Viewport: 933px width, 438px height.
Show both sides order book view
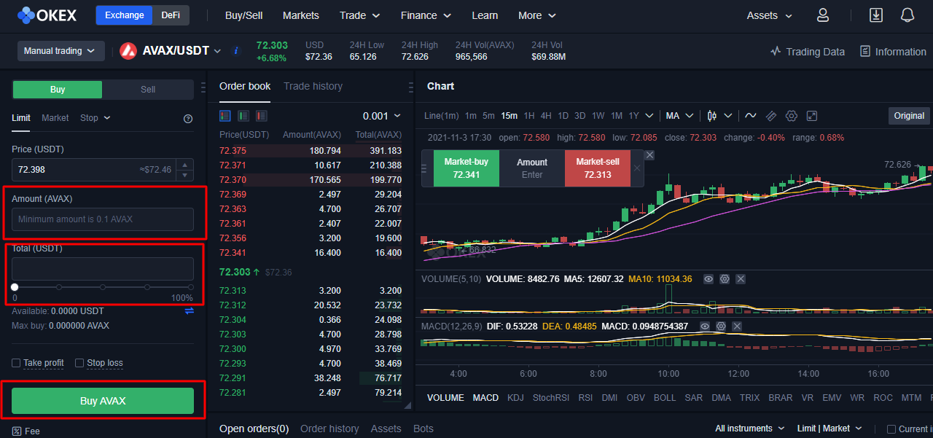pyautogui.click(x=225, y=116)
